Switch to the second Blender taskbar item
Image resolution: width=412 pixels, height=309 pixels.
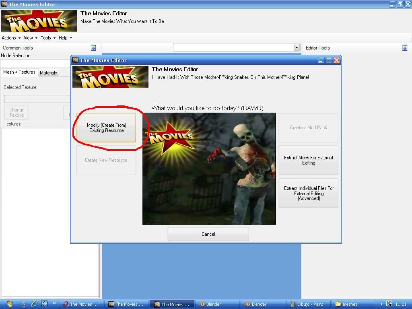tap(263, 304)
